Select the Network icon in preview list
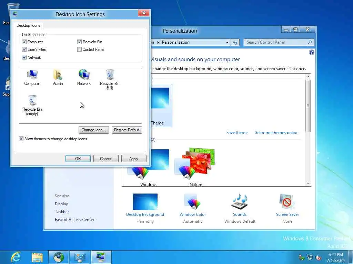 click(84, 78)
